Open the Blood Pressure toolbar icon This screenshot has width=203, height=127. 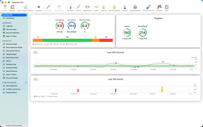pyautogui.click(x=148, y=8)
